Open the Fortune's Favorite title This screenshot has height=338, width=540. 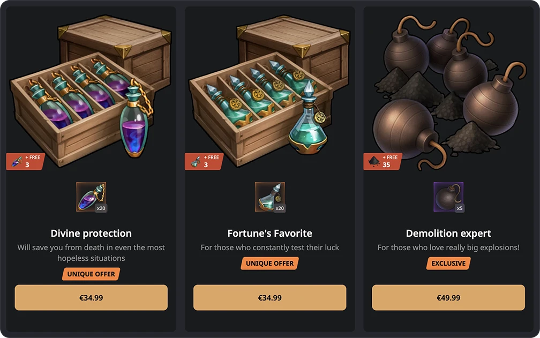pyautogui.click(x=269, y=234)
